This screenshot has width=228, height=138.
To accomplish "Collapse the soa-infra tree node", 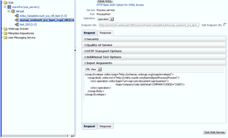I will (x=5, y=7).
